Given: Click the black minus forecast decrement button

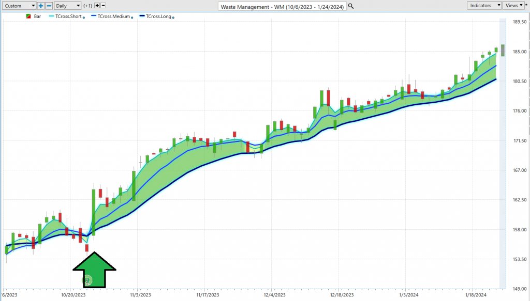Looking at the screenshot, I should [x=104, y=6].
